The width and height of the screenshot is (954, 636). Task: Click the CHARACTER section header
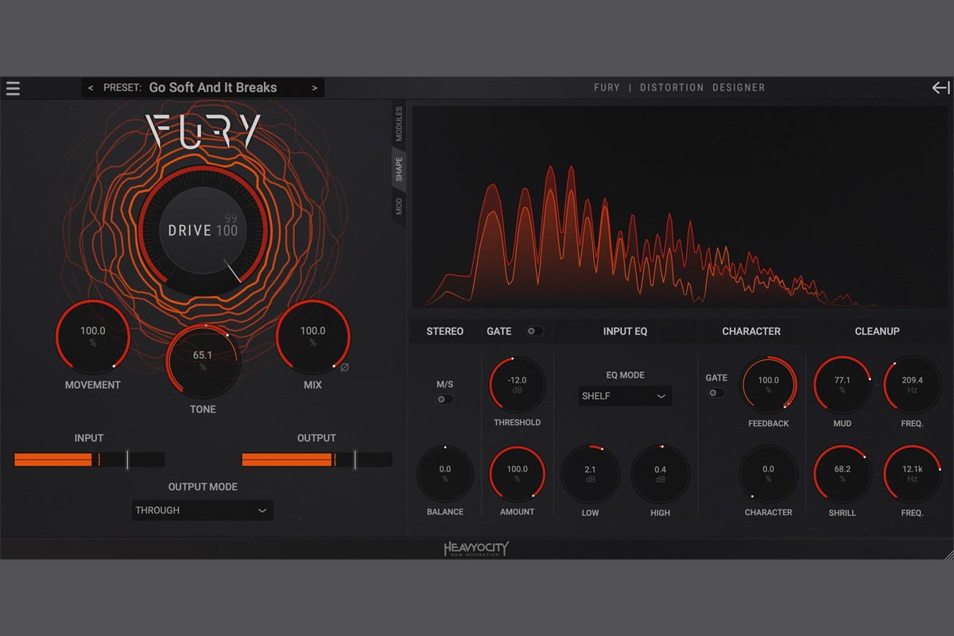[751, 331]
